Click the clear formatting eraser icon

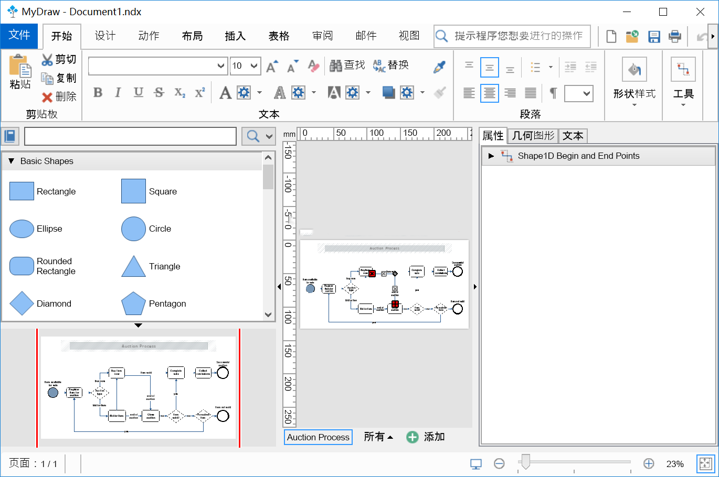[313, 66]
